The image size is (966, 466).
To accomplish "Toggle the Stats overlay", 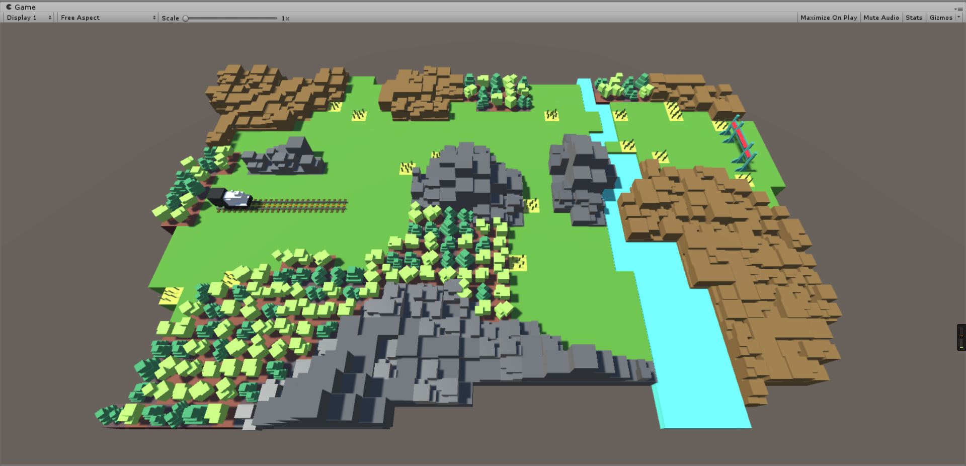I will coord(914,18).
